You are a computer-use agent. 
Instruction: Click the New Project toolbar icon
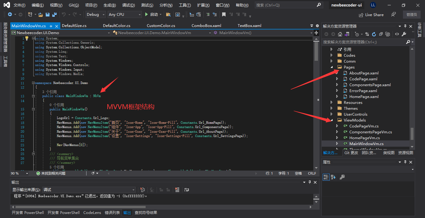coord(30,15)
